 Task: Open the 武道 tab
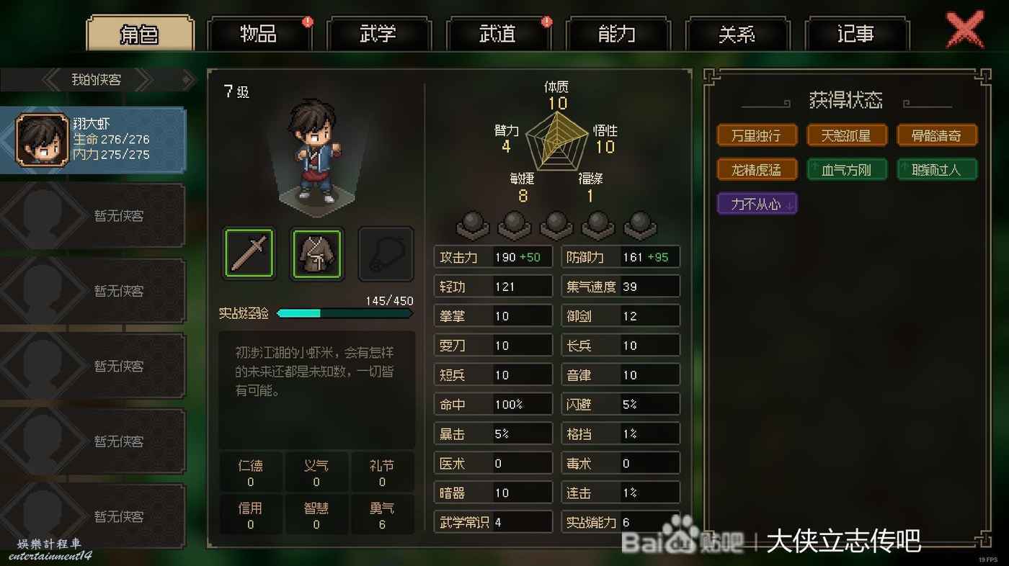tap(498, 34)
